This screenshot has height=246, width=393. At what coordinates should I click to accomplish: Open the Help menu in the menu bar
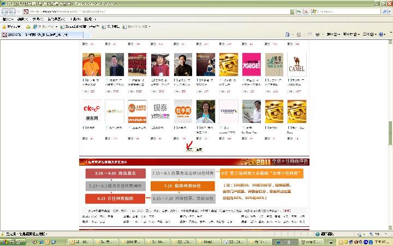pos(90,19)
